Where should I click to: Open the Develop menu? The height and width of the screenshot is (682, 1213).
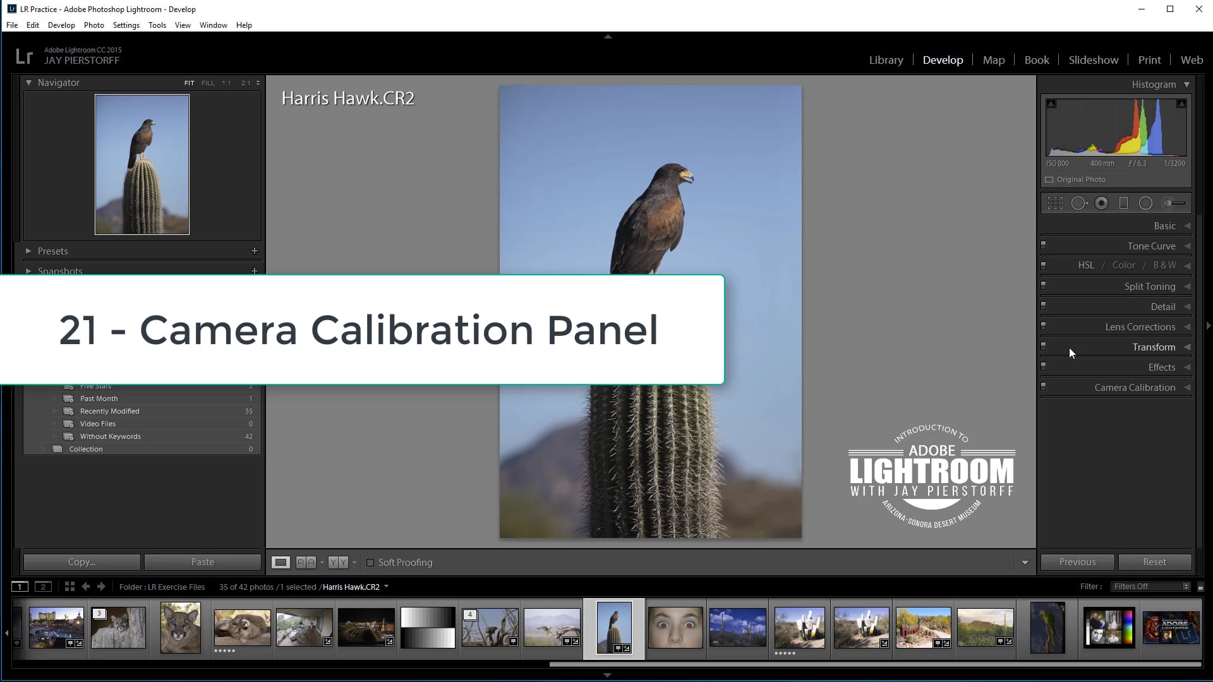coord(61,25)
